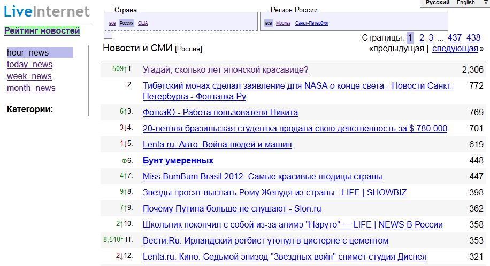Switch interface language to English

point(465,3)
